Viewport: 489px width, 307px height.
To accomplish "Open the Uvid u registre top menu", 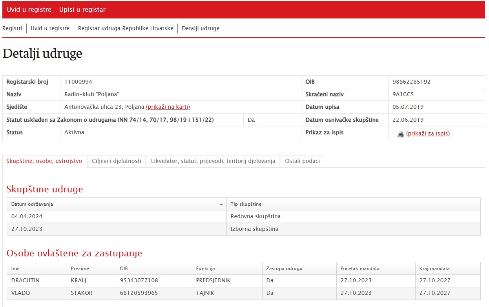I will (29, 10).
